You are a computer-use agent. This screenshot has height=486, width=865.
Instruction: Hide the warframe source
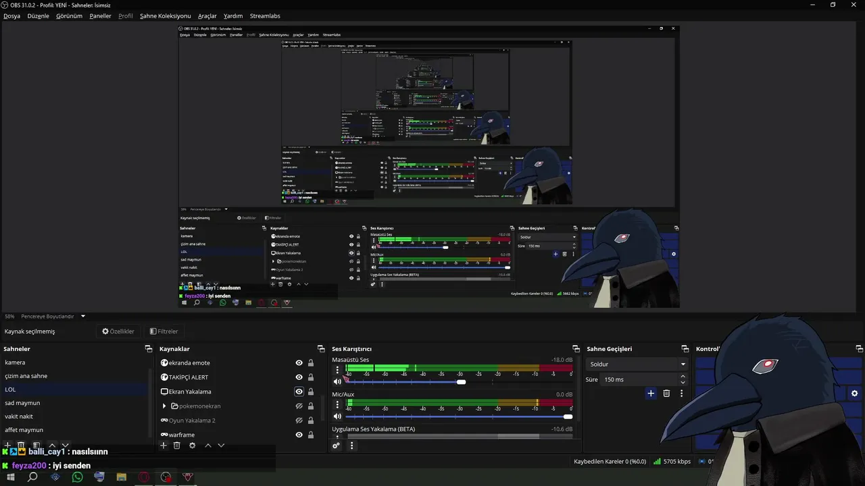point(299,435)
